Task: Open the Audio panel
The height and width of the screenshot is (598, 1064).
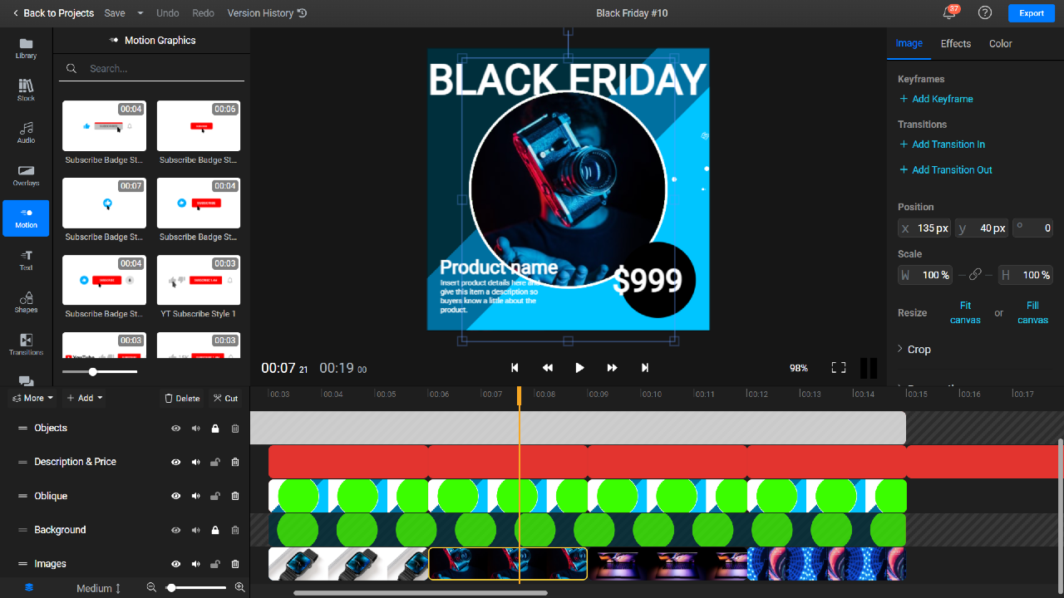Action: [x=26, y=133]
